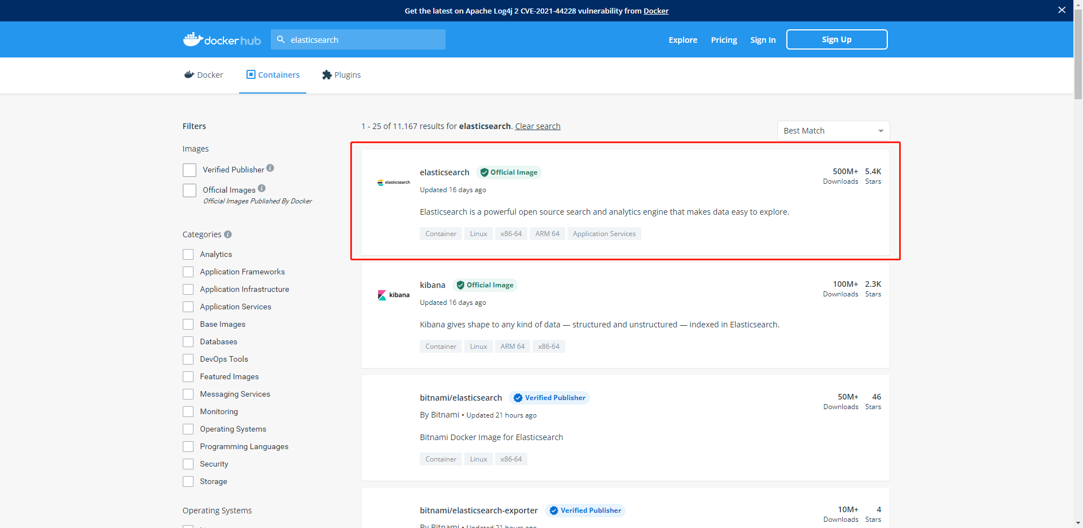The image size is (1083, 528).
Task: Open the Explore menu
Action: click(x=683, y=39)
